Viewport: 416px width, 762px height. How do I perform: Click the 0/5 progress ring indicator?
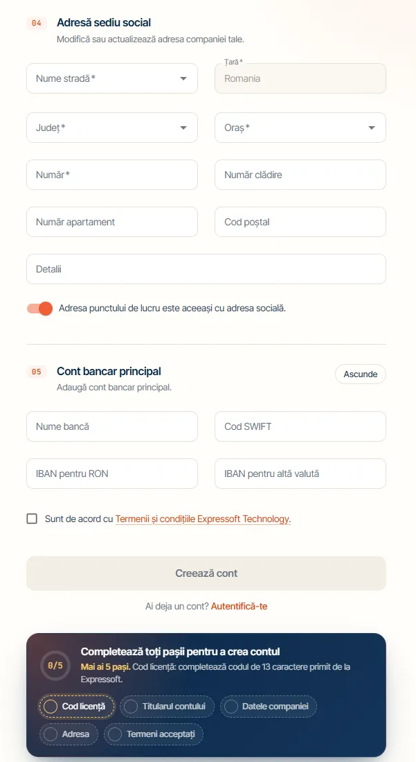[55, 666]
